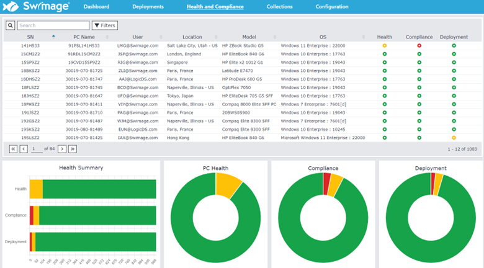Switch to the Configuration tab

(332, 7)
